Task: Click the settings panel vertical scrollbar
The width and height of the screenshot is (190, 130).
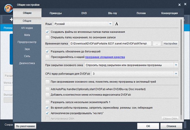Action: 181,69
